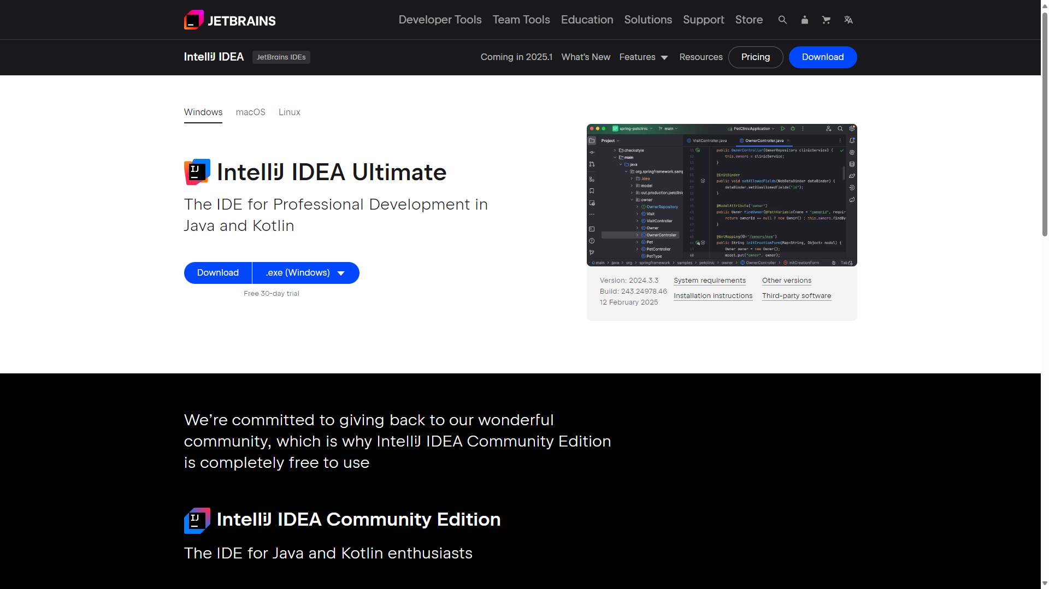Image resolution: width=1049 pixels, height=589 pixels.
Task: Expand the Features dropdown
Action: [644, 57]
